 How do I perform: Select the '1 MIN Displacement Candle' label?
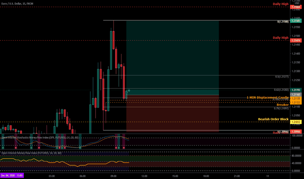click(x=267, y=97)
